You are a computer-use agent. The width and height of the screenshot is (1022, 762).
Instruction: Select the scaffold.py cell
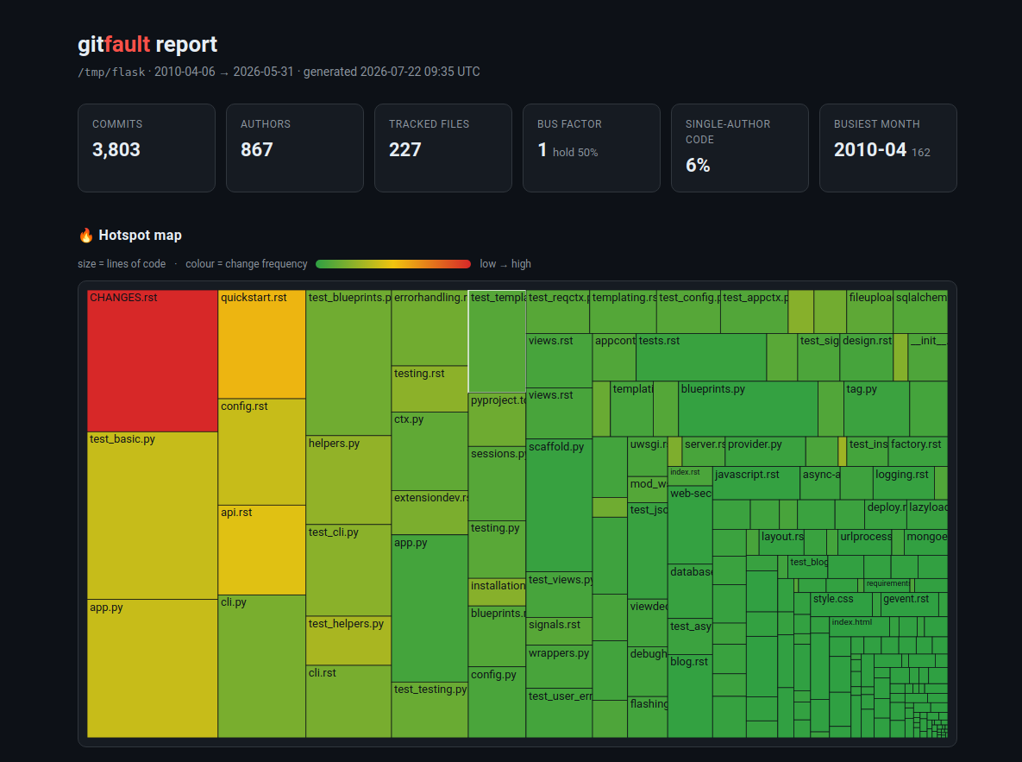(559, 506)
